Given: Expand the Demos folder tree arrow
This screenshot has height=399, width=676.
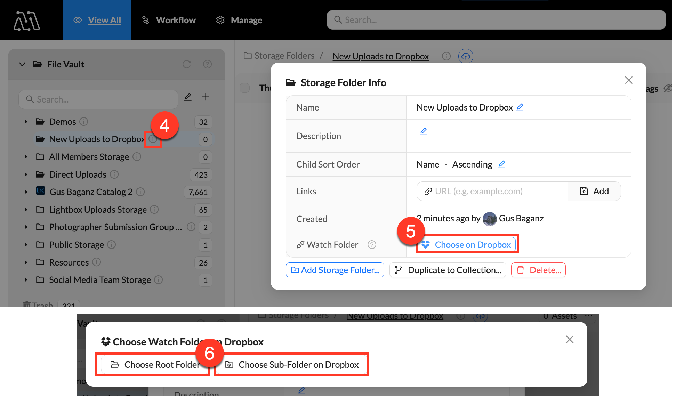Looking at the screenshot, I should click(x=26, y=122).
